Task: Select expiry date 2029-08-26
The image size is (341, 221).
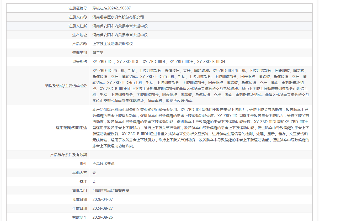Action: click(x=103, y=217)
